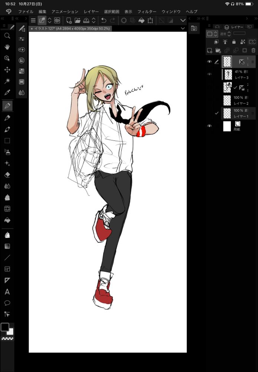Screen dimensions: 258x372
Task: Click the up-down stepper beside Clip Studio icon
Action: pos(49,20)
